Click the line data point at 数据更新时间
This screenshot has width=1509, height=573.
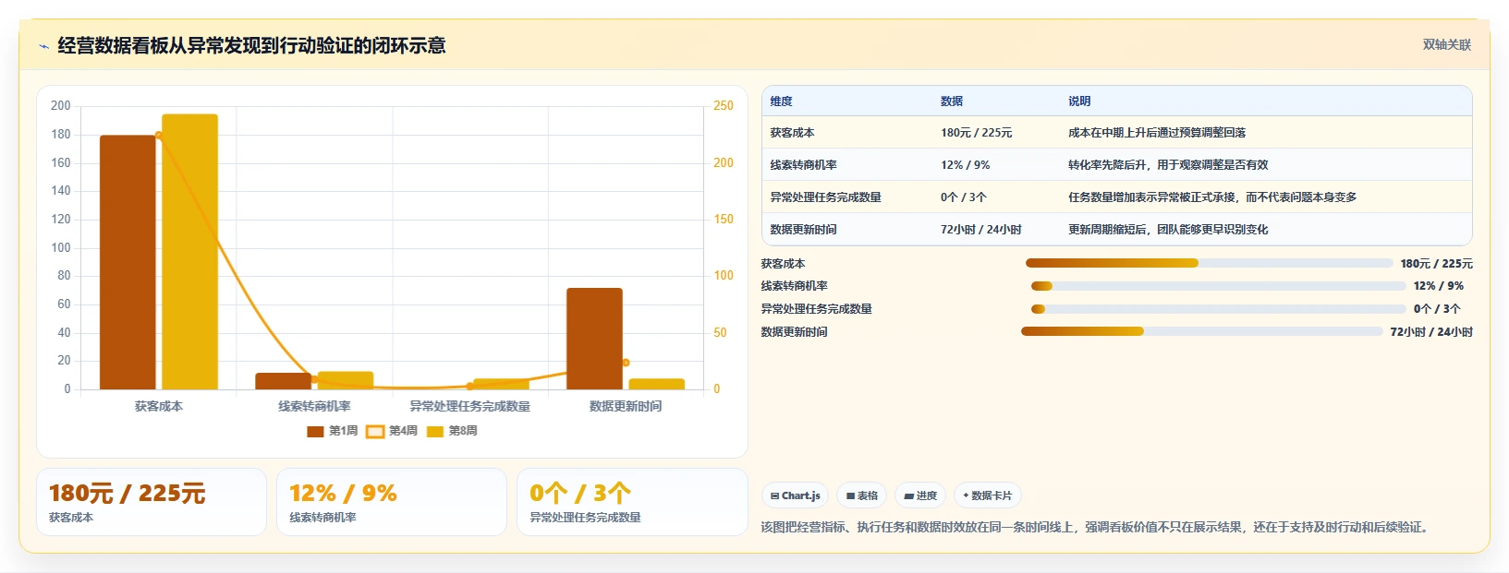tap(626, 363)
